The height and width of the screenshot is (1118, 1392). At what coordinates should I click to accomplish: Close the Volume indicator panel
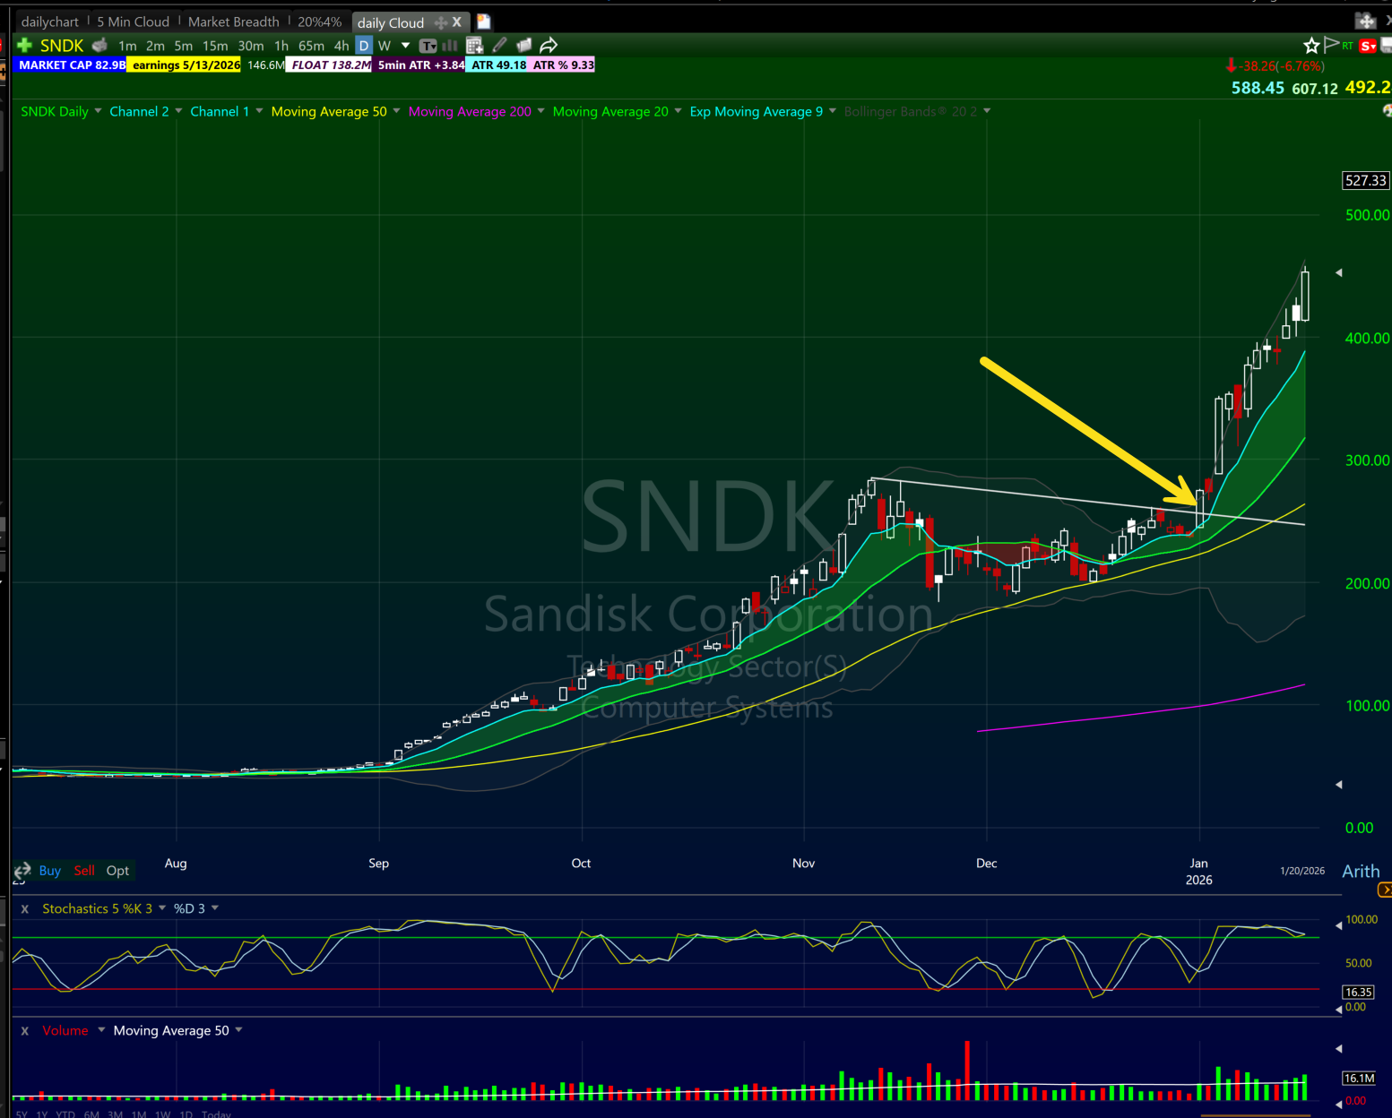[24, 1030]
